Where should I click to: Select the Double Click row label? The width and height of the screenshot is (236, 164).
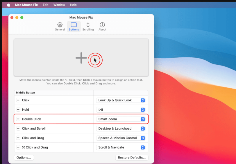tap(31, 119)
